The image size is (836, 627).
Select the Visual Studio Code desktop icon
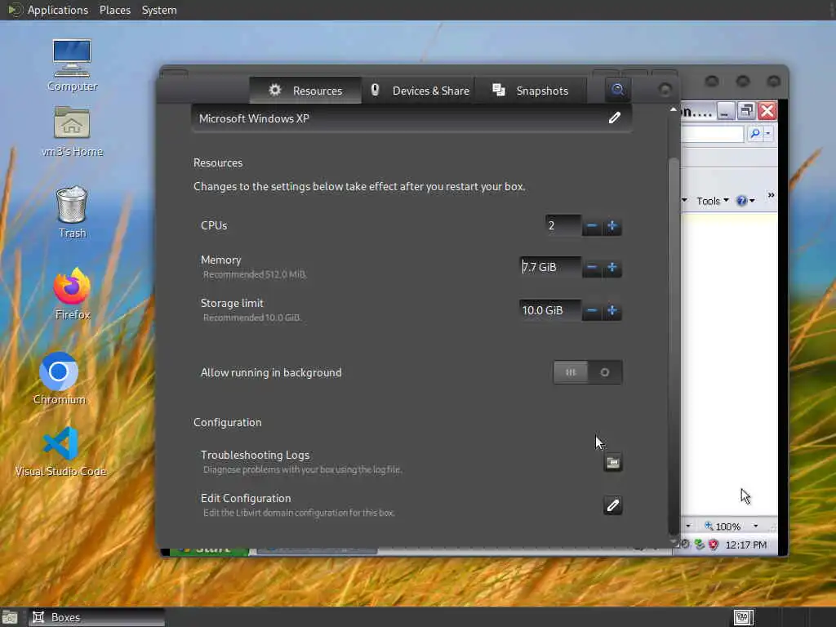[60, 451]
